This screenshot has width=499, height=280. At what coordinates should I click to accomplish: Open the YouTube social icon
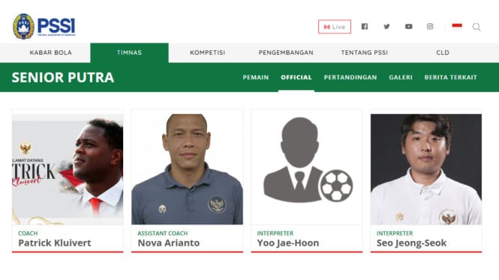[409, 27]
